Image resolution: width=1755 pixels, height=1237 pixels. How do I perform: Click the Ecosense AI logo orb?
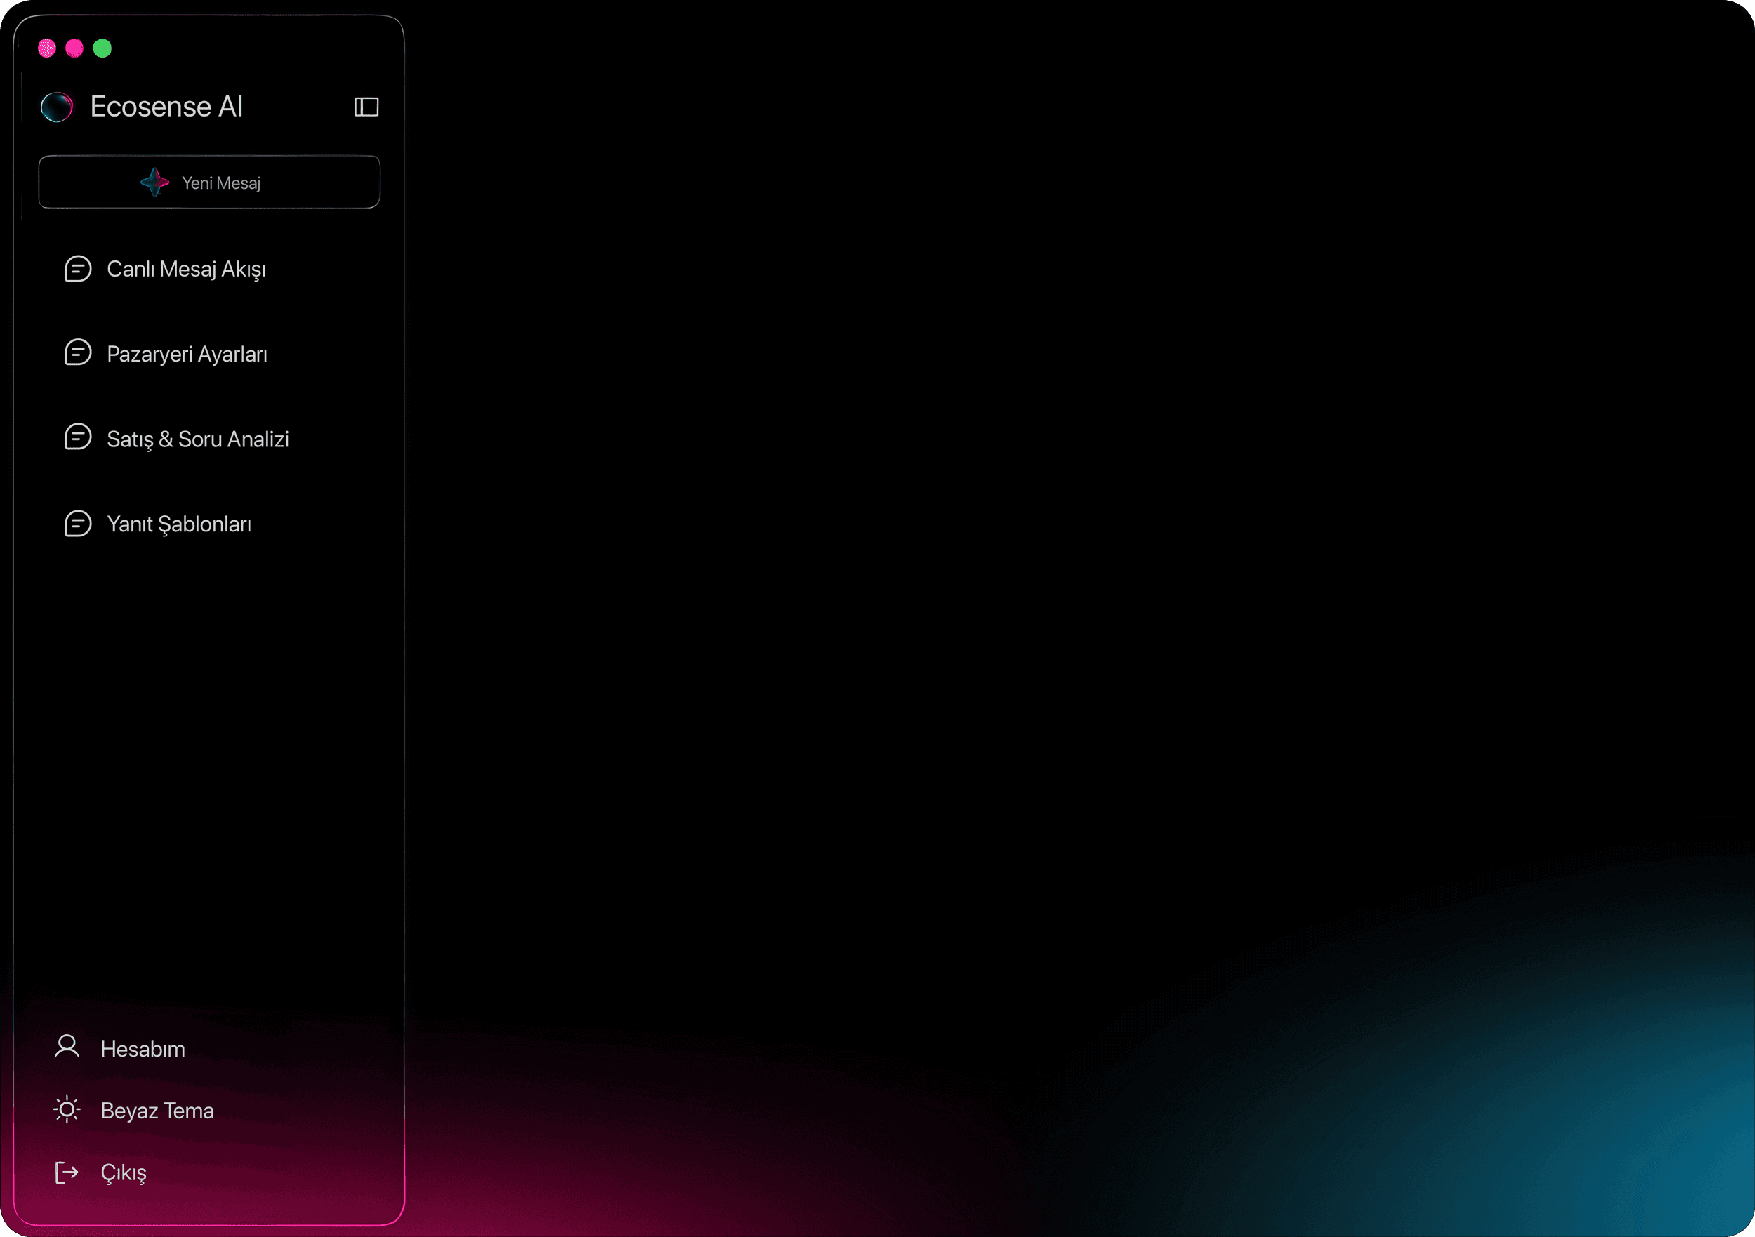point(57,107)
